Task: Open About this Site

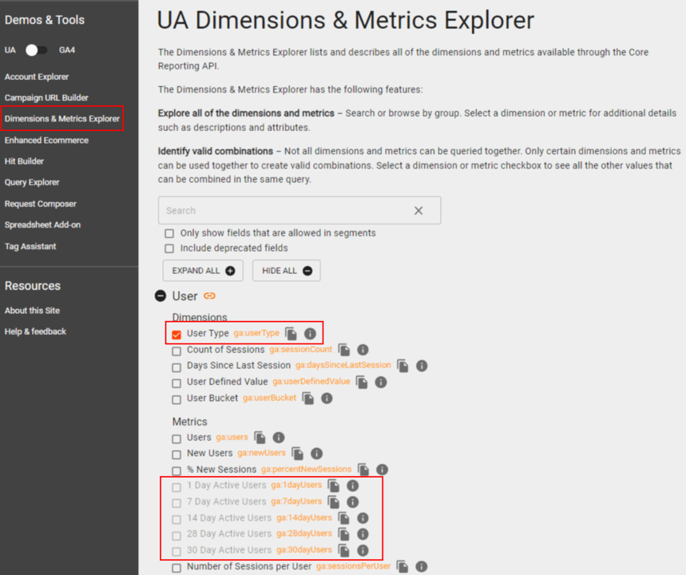Action: pos(32,311)
